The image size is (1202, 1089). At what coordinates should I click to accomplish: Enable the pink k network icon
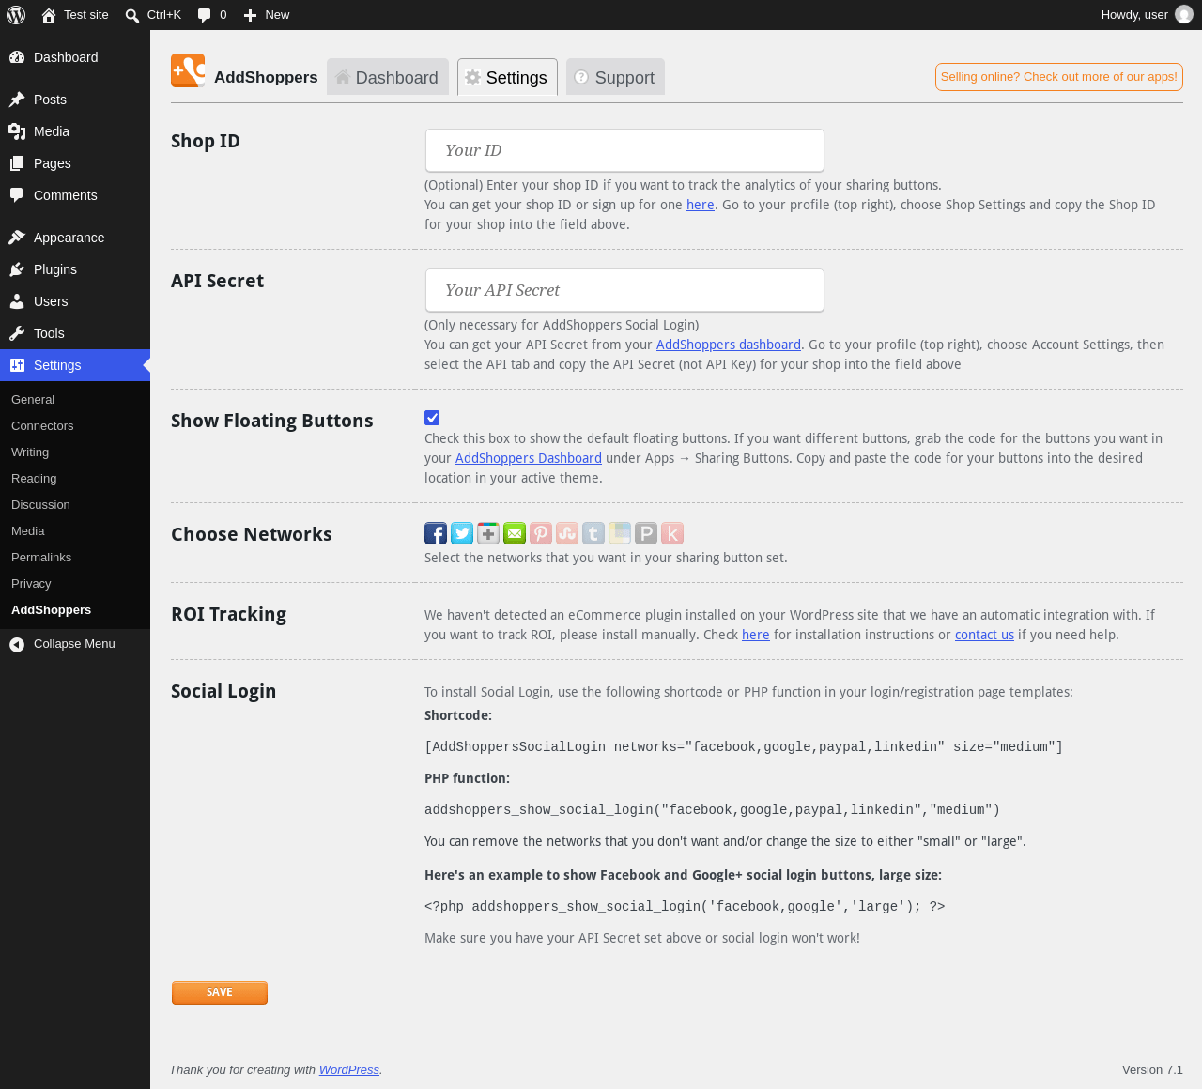[672, 533]
